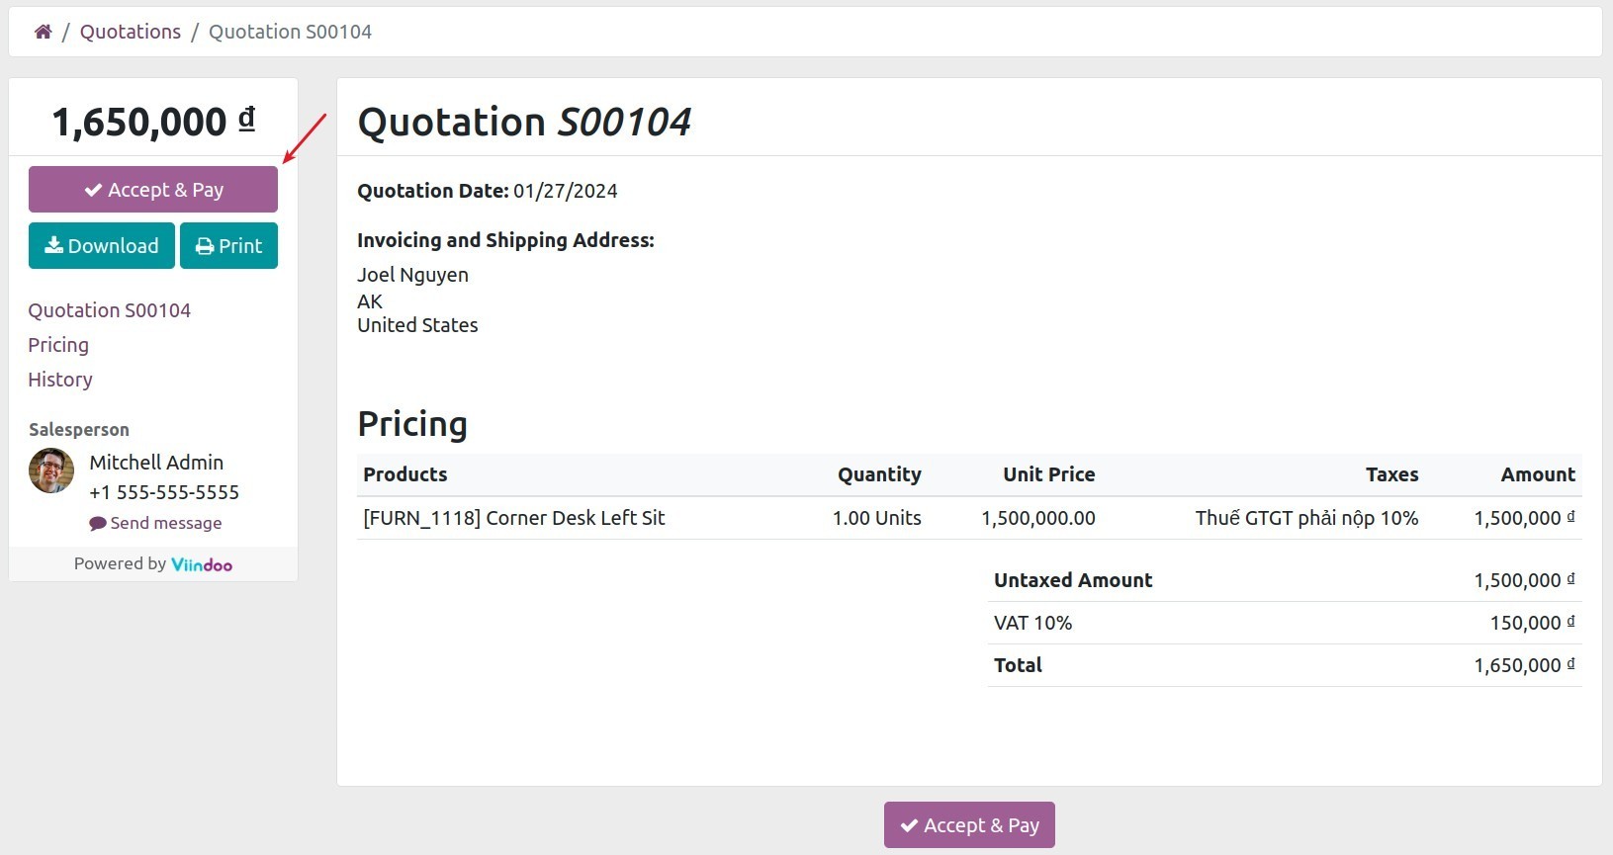Click Untaxed Amount label
The width and height of the screenshot is (1613, 855).
[1073, 580]
